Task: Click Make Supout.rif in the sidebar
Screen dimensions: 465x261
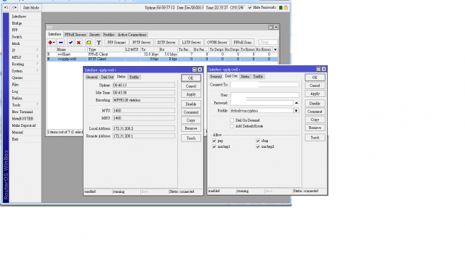Action: [x=24, y=125]
